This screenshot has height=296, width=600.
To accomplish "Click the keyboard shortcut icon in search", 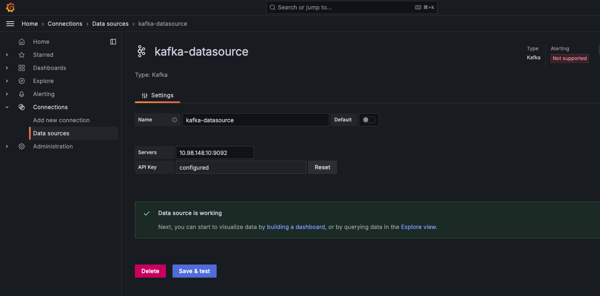I will [x=418, y=7].
